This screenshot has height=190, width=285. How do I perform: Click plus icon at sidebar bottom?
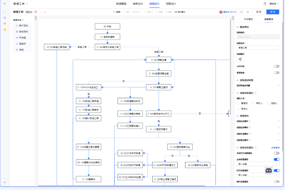click(x=5, y=182)
